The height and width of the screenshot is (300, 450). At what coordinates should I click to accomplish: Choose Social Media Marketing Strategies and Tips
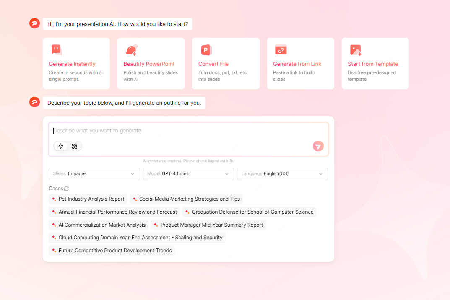coord(186,199)
